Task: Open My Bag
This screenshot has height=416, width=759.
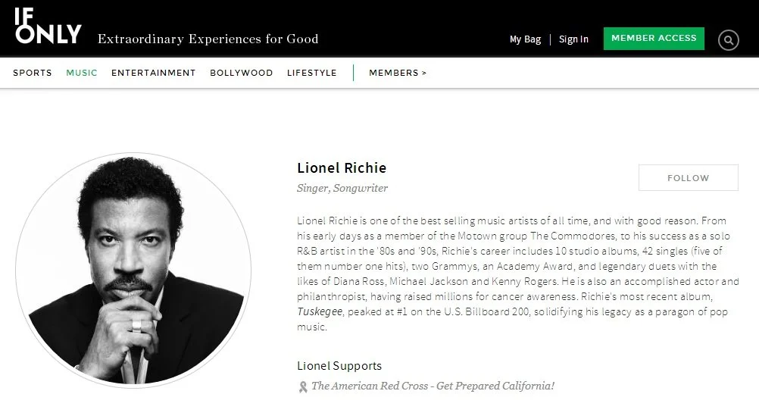Action: point(525,39)
